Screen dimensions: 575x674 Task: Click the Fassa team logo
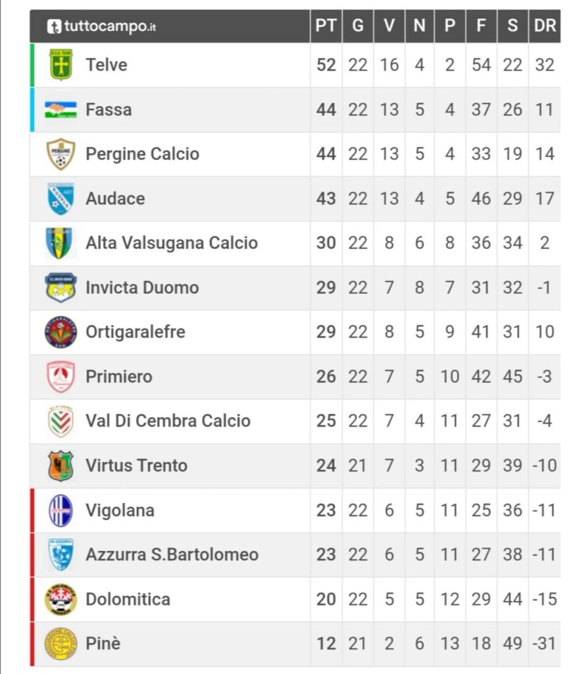pyautogui.click(x=61, y=110)
